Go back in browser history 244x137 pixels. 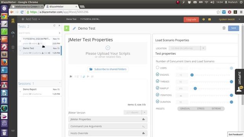(12, 12)
